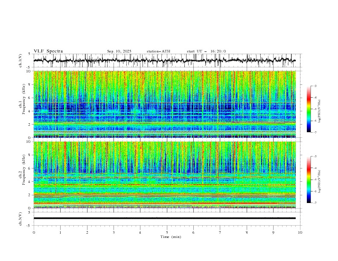Click inside the ch.2 spectrogram panel
The image size is (338, 261).
coord(164,175)
